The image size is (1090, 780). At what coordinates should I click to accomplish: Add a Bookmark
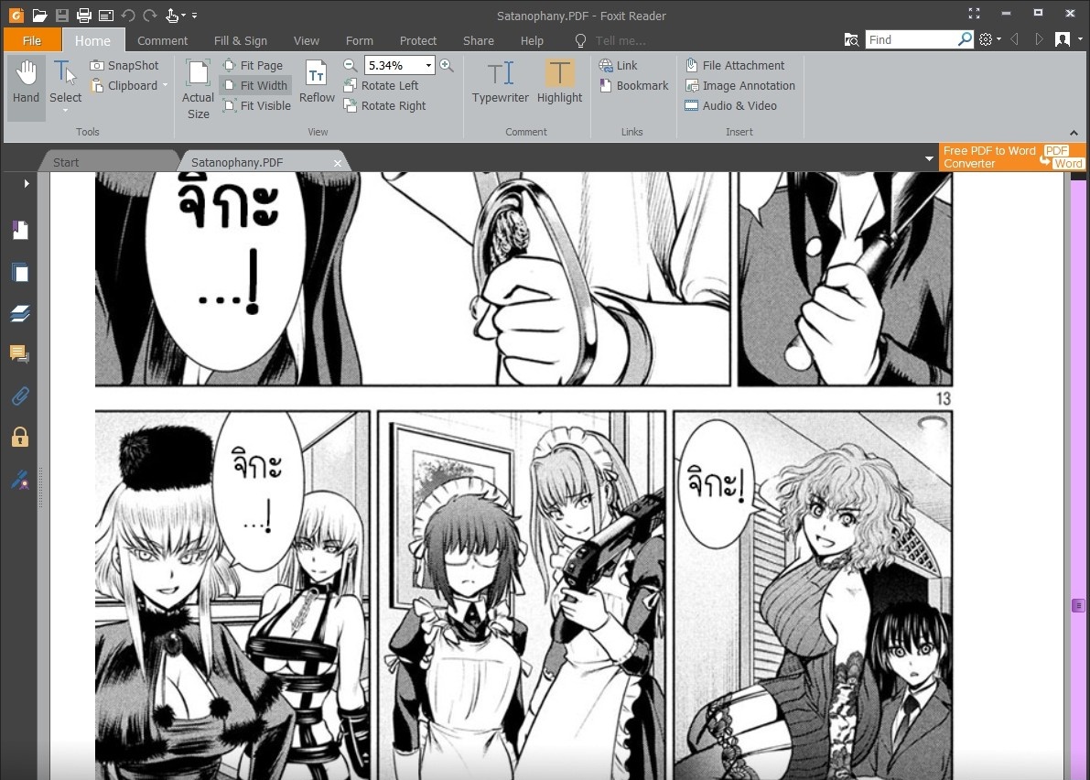pyautogui.click(x=633, y=85)
